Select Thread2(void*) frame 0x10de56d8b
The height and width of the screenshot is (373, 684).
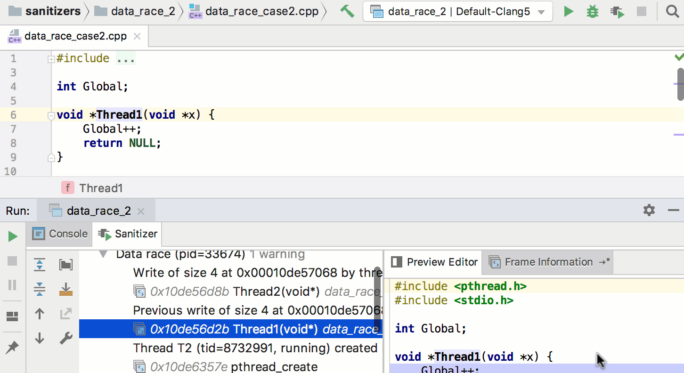257,292
